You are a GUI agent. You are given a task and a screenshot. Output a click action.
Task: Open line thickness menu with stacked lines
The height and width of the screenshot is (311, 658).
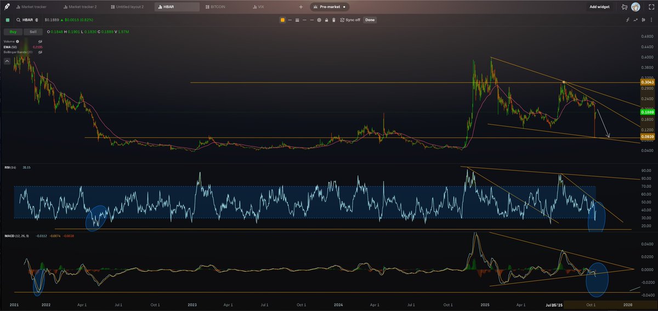click(x=297, y=20)
